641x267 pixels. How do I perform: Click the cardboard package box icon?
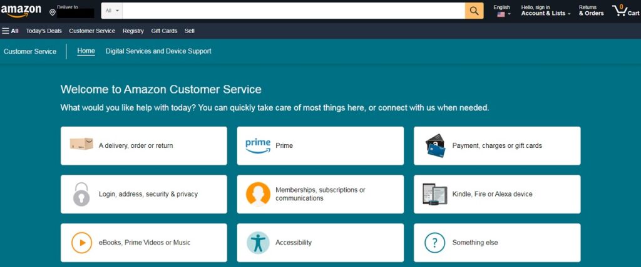pyautogui.click(x=81, y=144)
